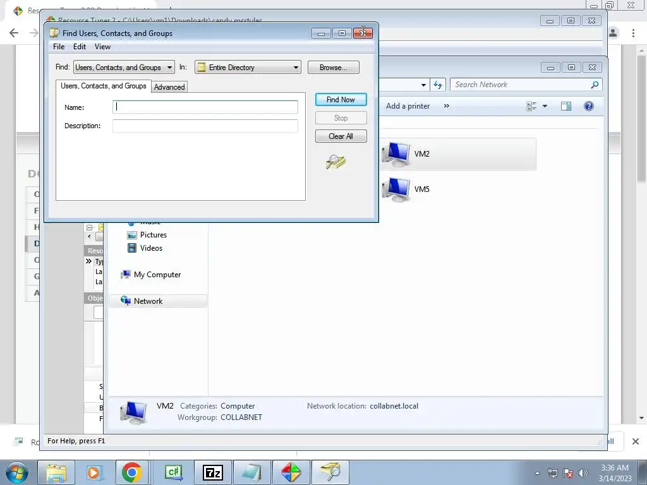Click Resource Tuner tree scroll left arrow
Image resolution: width=647 pixels, height=485 pixels.
point(89,236)
